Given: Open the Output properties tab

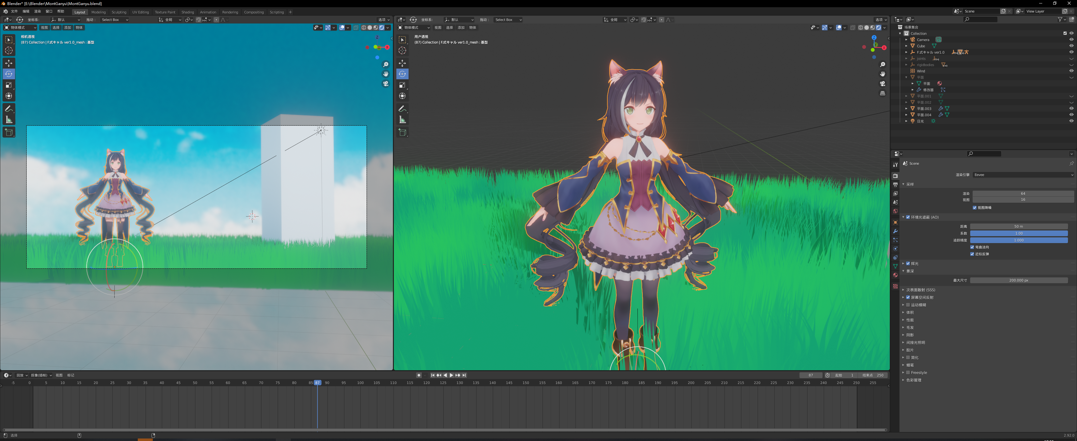Looking at the screenshot, I should click(895, 184).
